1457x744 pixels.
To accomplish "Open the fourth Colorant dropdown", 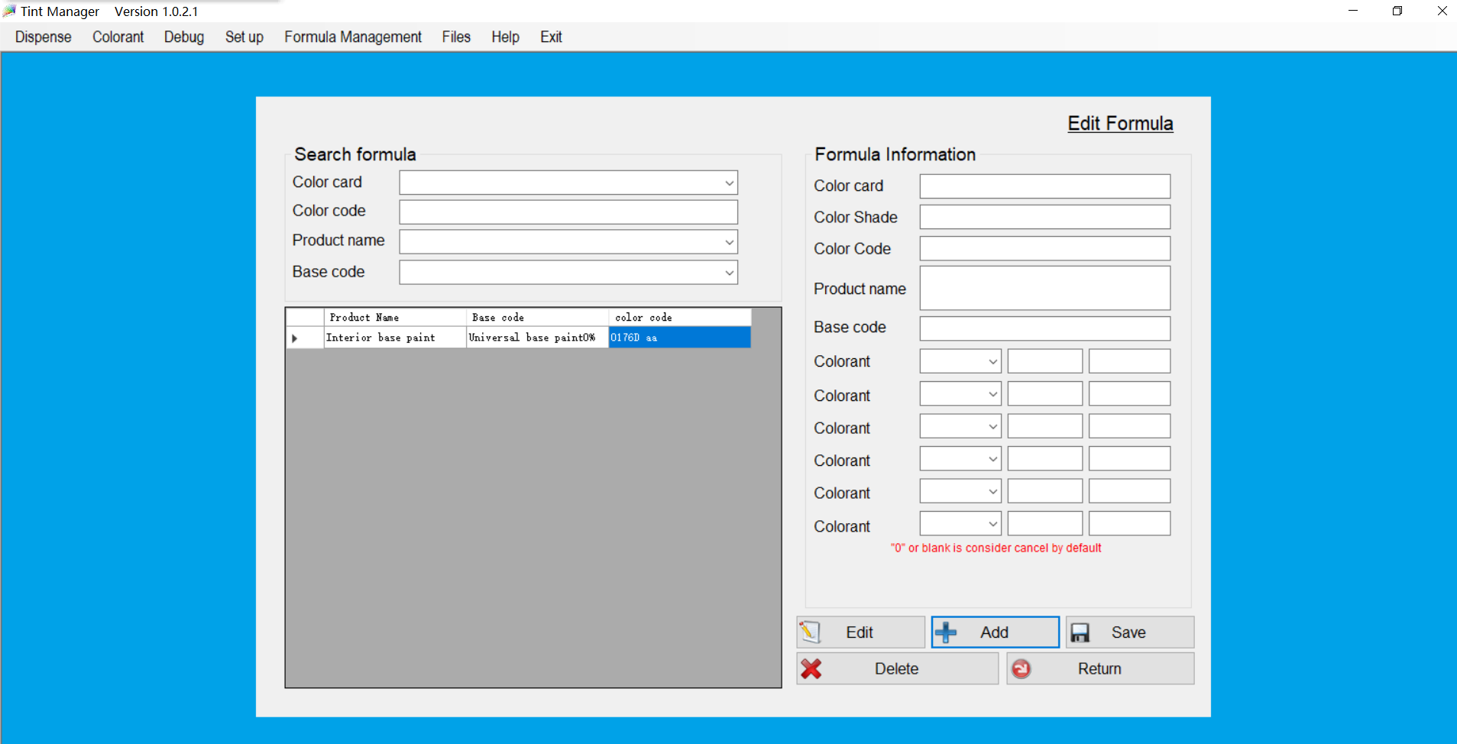I will (x=992, y=459).
